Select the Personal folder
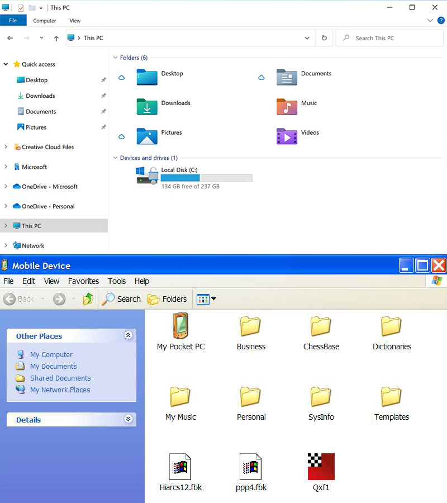447x503 pixels. coord(250,396)
